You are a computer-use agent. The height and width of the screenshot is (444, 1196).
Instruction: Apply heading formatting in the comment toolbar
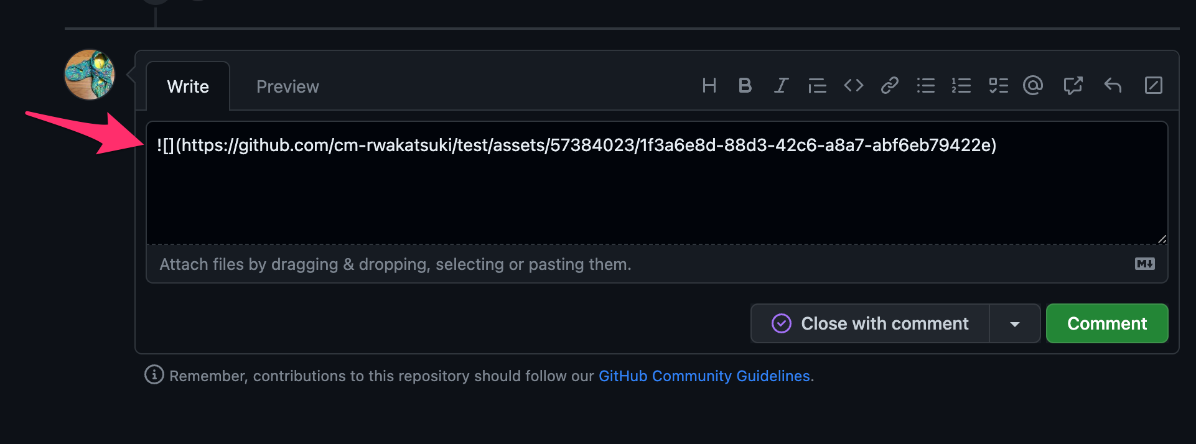[709, 85]
